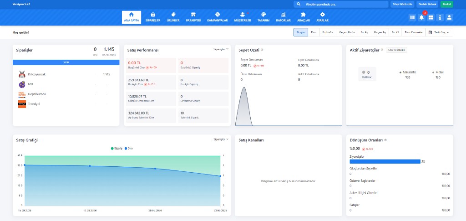Open the Raporlar chart menu

click(x=283, y=17)
